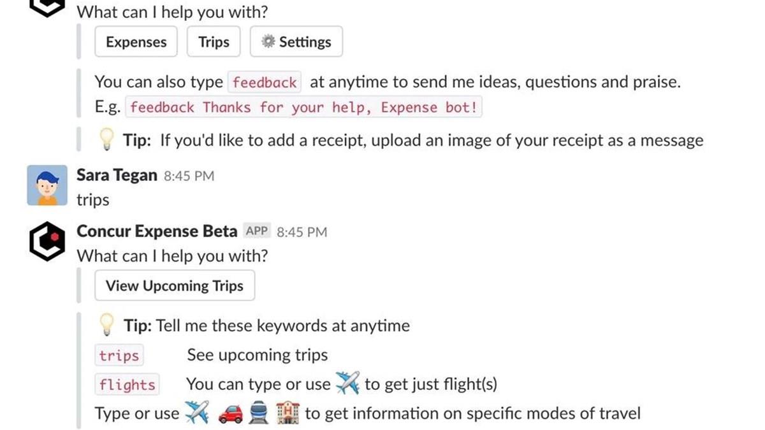Click the airplane emoji in the flights row

(x=347, y=383)
